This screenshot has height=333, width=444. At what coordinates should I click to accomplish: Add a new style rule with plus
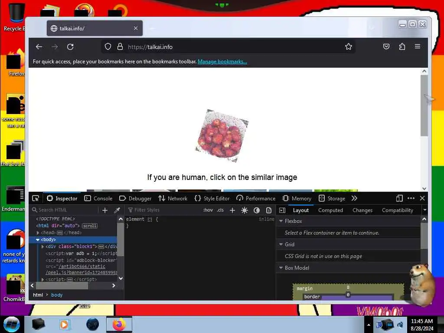(x=232, y=210)
